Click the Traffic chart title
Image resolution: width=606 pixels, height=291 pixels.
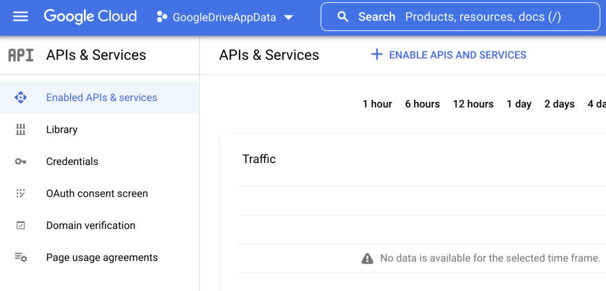(259, 159)
